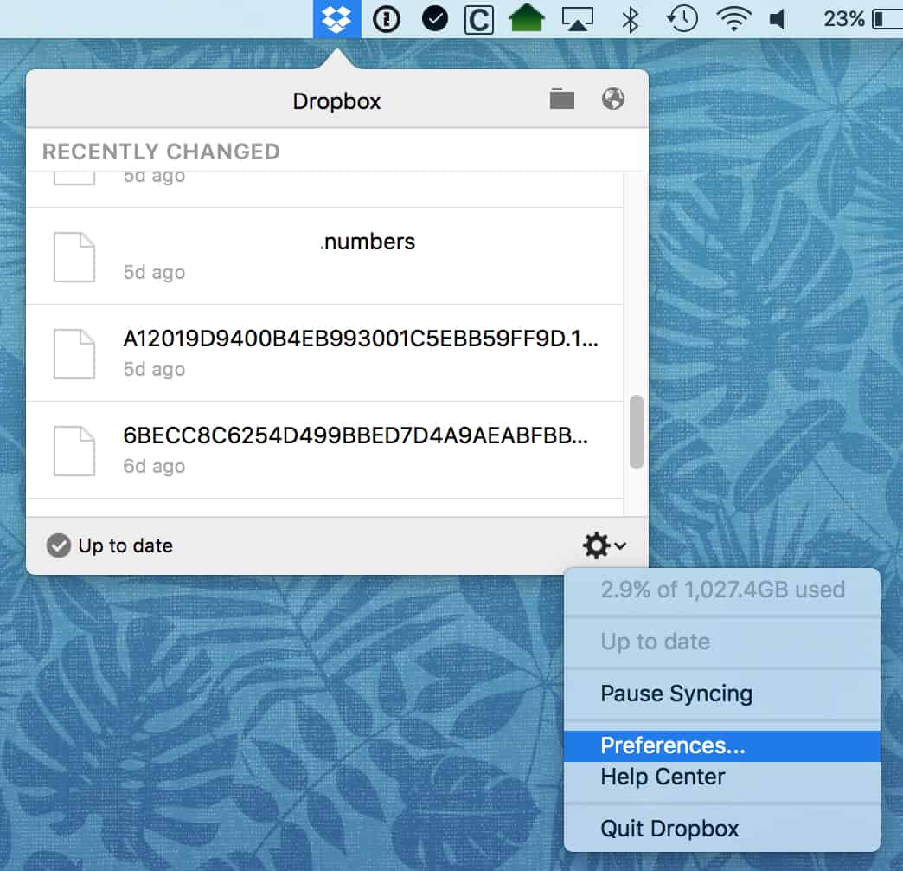Click the file icon beside .numbers file
The image size is (903, 871).
(74, 257)
